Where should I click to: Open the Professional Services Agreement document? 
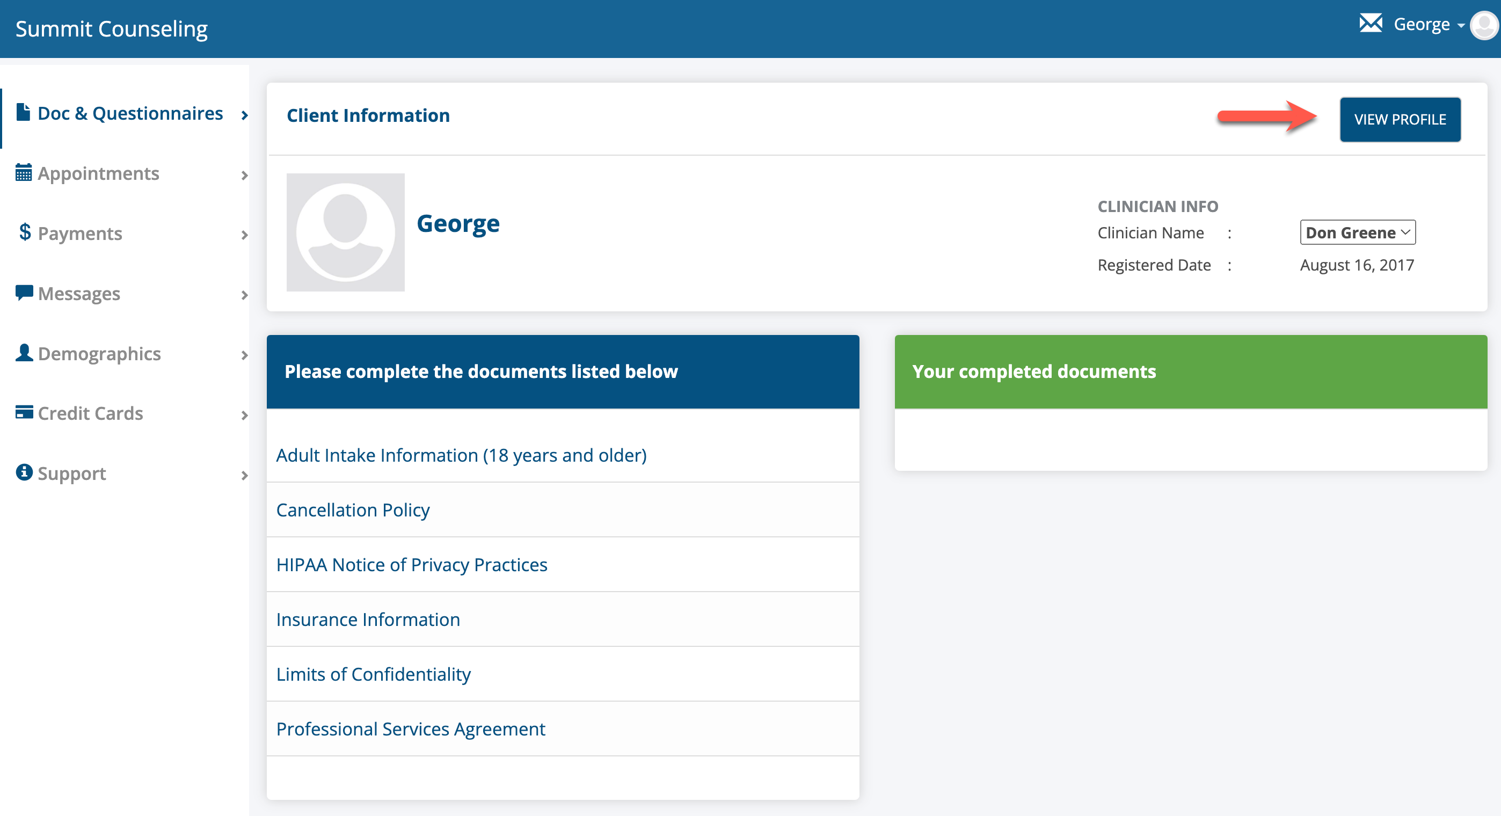[411, 728]
